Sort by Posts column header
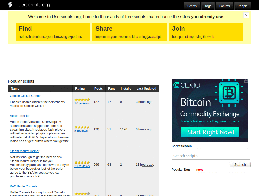The height and width of the screenshot is (196, 262). point(99,89)
